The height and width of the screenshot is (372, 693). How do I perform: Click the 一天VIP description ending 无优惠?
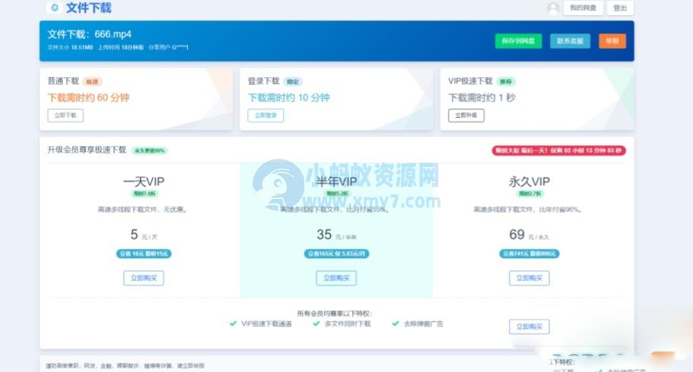tap(142, 210)
